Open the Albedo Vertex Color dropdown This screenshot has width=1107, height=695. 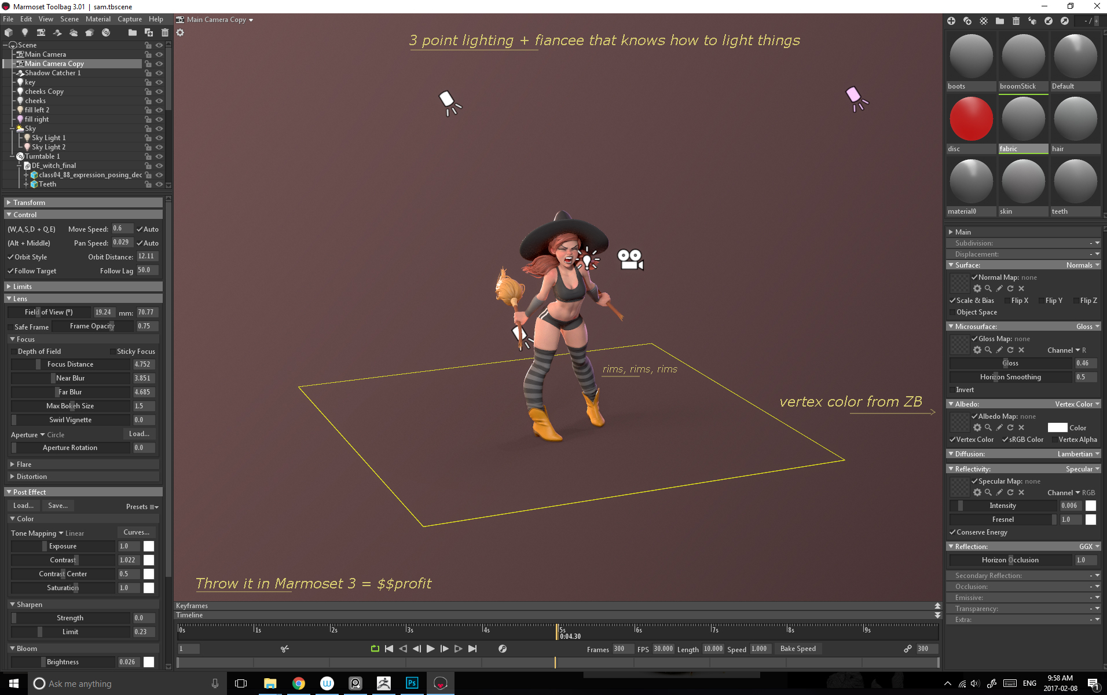tap(1077, 404)
